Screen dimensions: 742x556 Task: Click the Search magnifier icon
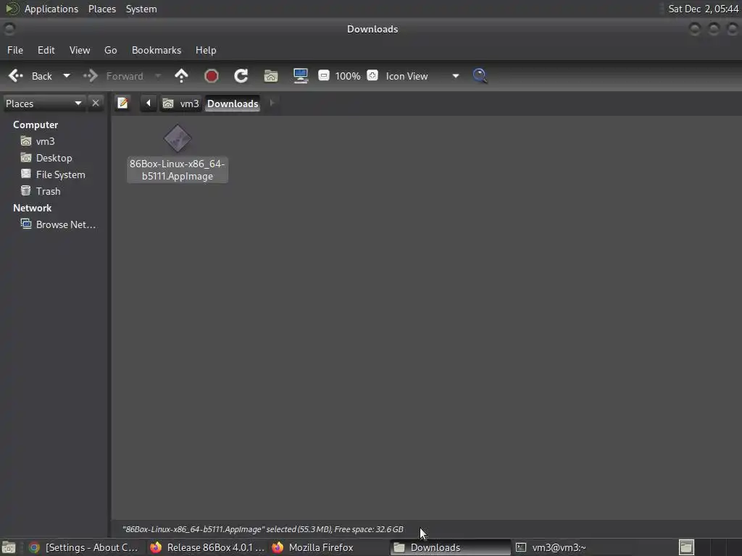click(480, 75)
